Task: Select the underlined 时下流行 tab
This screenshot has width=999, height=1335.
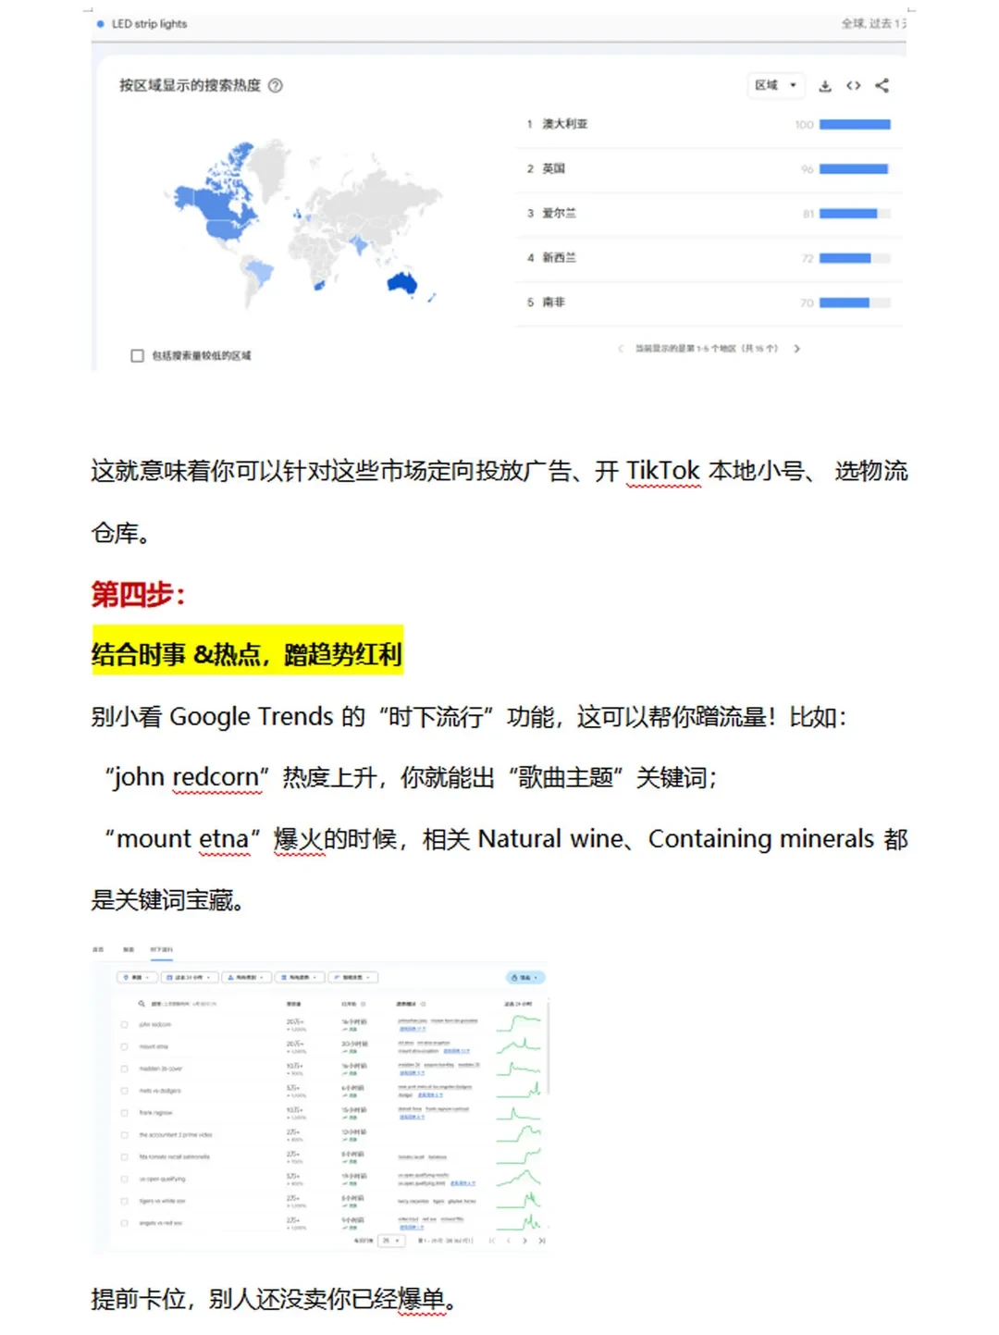Action: tap(161, 950)
